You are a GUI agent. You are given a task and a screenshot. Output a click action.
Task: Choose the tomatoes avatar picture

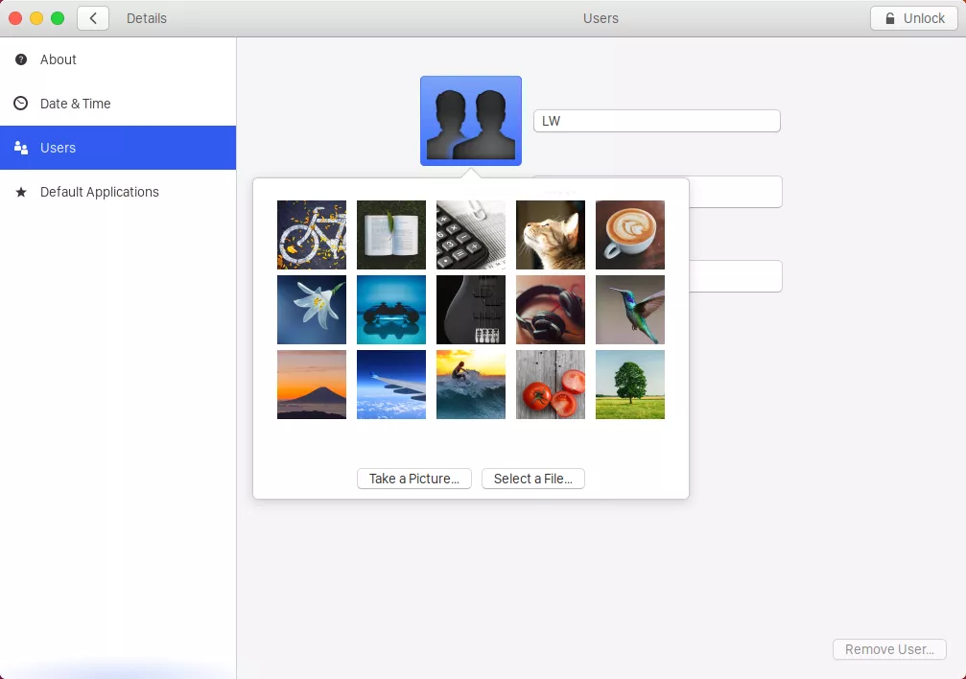tap(551, 385)
